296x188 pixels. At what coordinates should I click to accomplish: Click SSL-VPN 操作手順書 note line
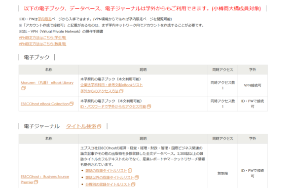click(61, 32)
